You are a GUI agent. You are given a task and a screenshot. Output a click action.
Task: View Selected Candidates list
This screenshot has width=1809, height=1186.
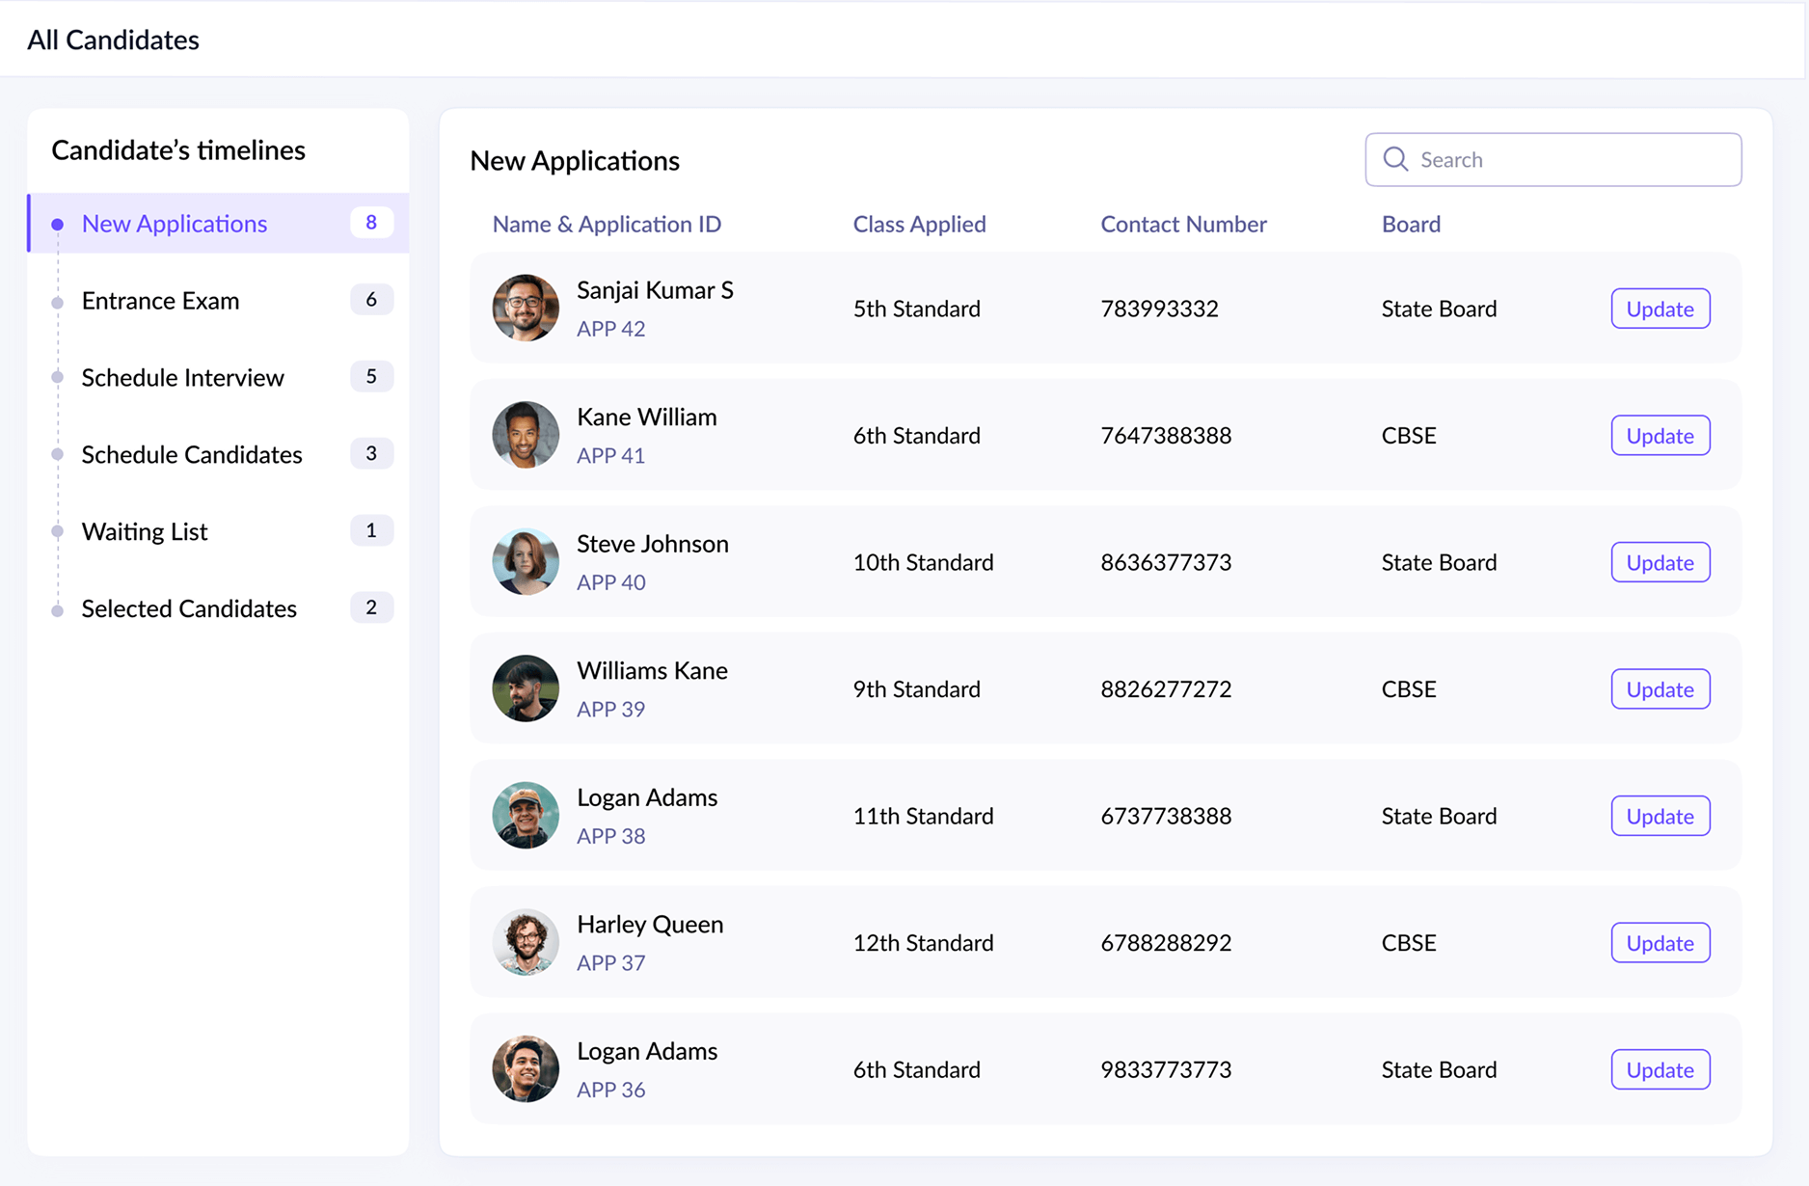tap(189, 608)
